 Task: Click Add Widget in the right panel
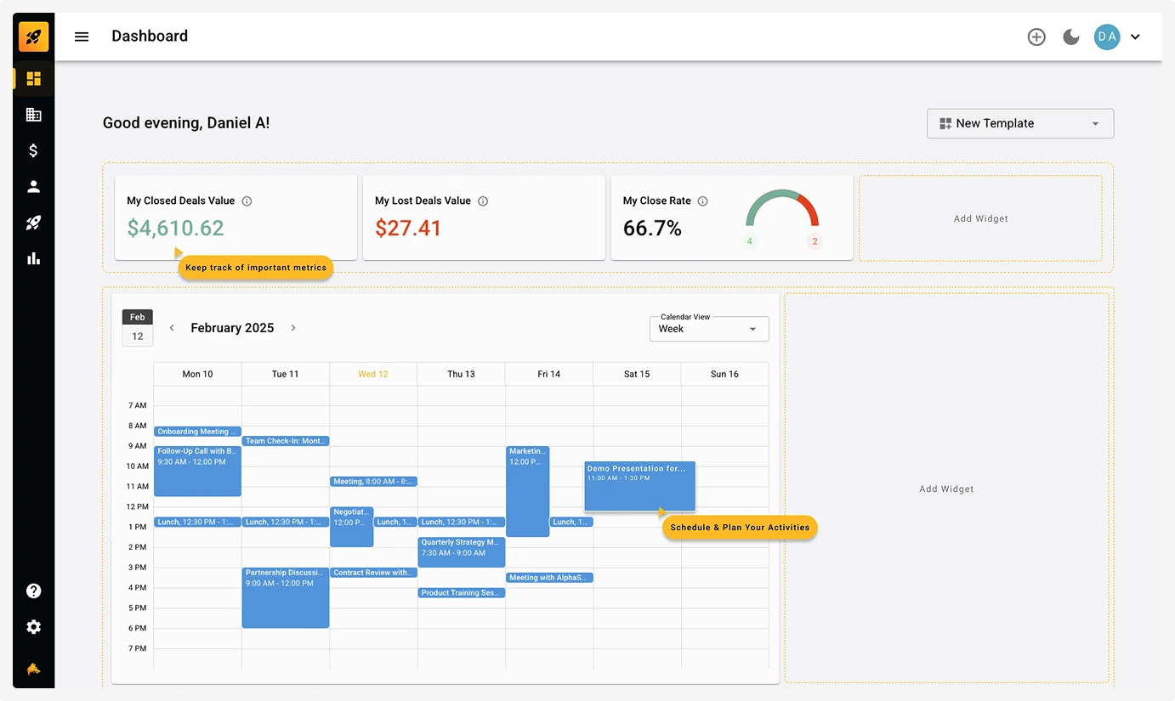[x=946, y=489]
